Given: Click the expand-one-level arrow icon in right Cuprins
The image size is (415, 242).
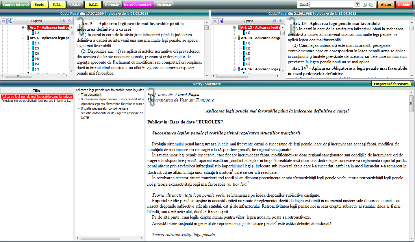Looking at the screenshot, I should (274, 21).
